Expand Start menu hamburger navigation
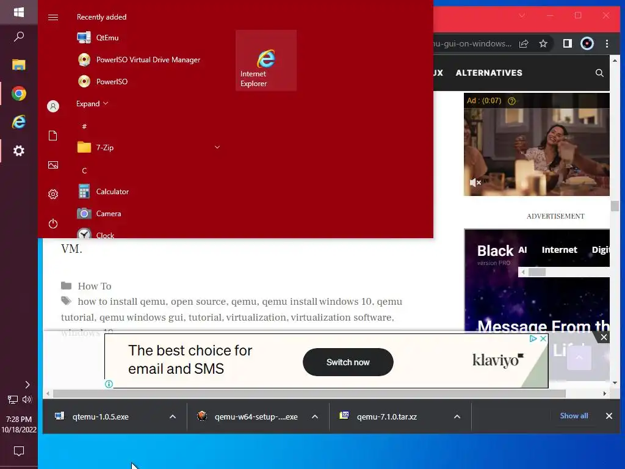Viewport: 625px width, 469px height. (x=53, y=17)
